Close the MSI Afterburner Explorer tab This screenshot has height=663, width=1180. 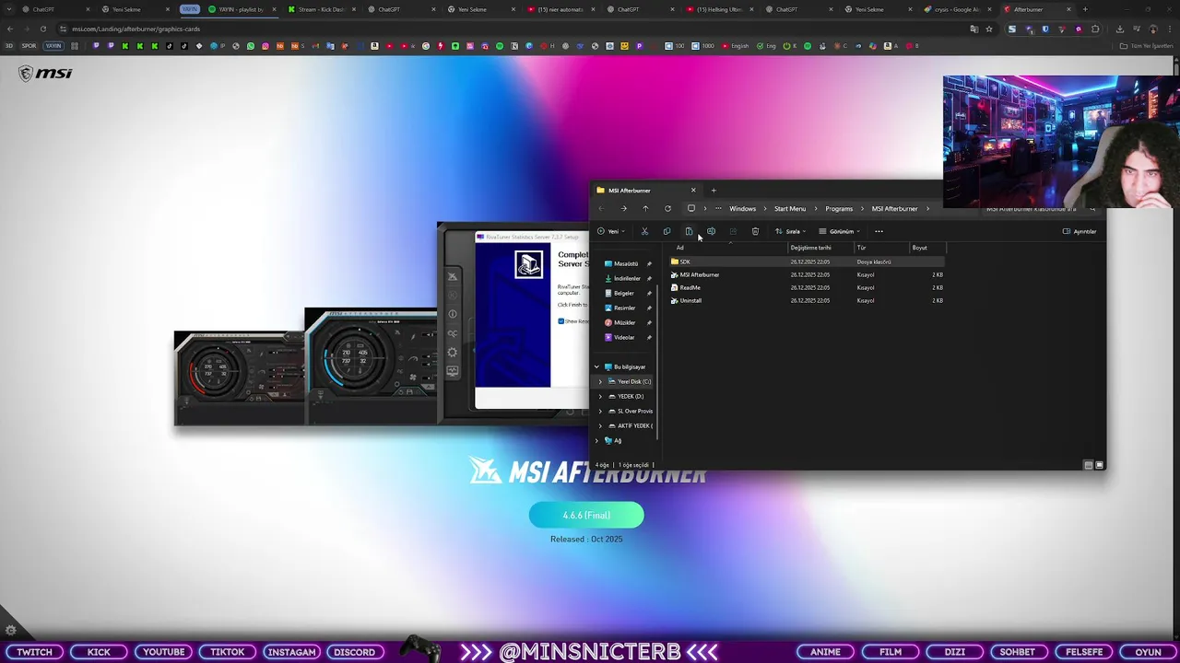coord(693,191)
